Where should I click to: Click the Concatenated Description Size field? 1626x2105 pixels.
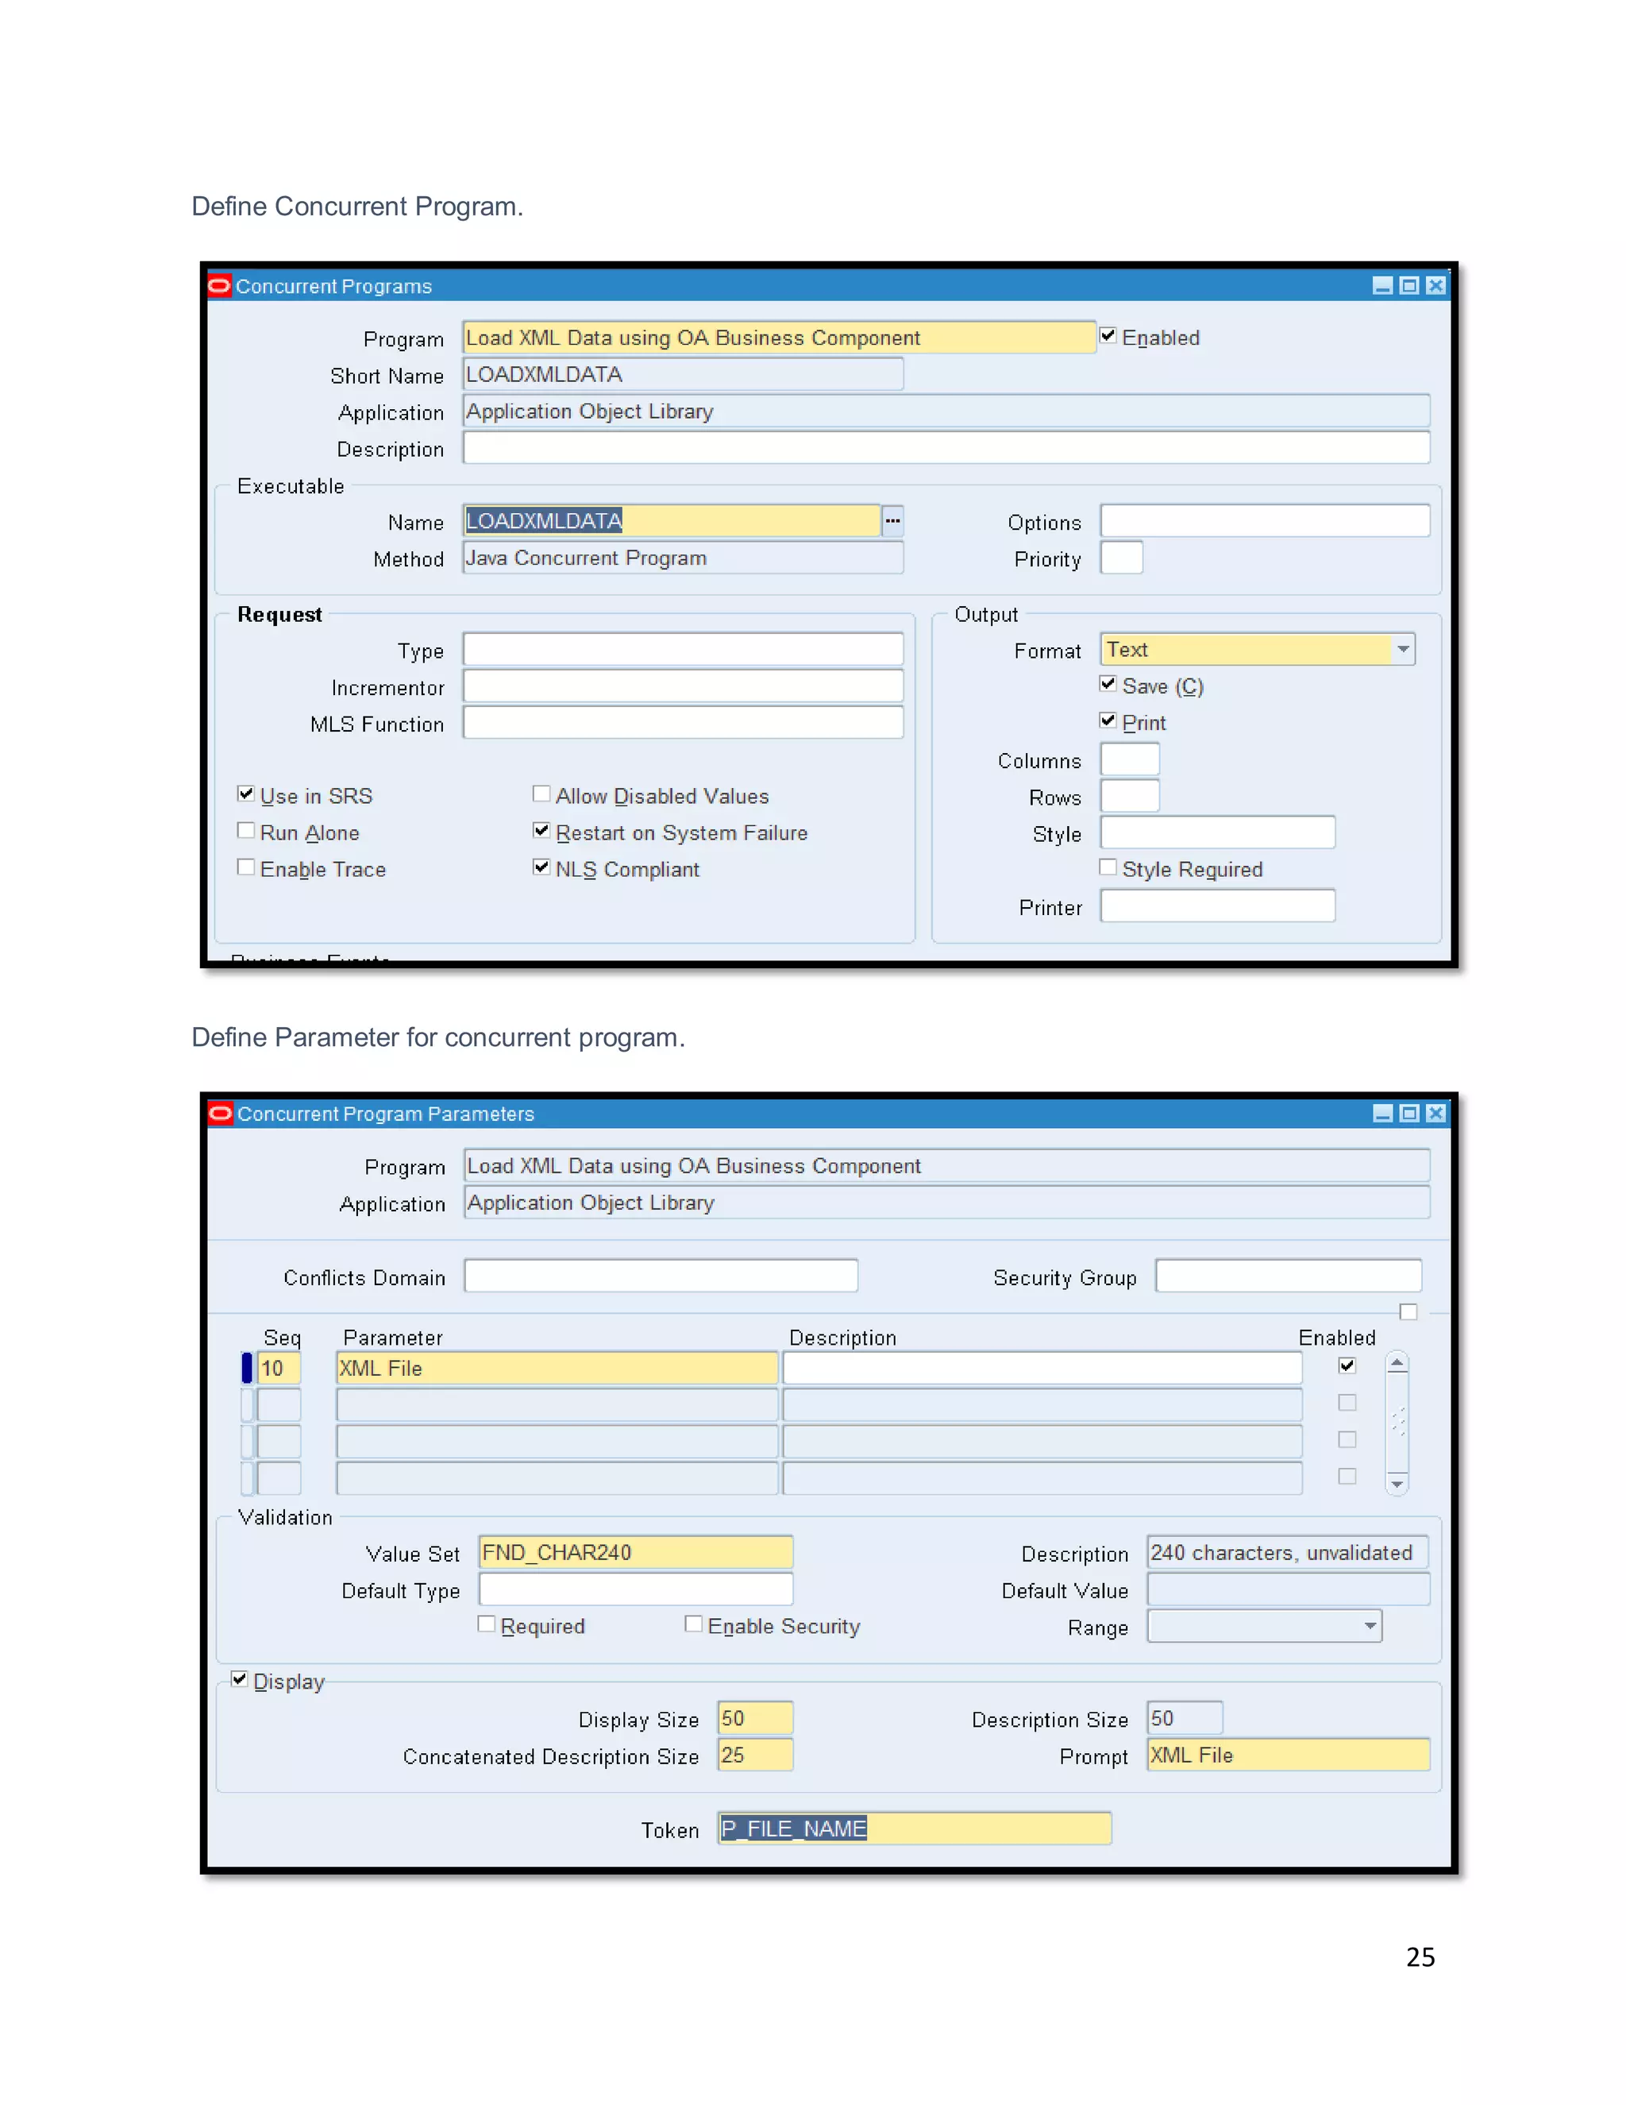pyautogui.click(x=755, y=1754)
